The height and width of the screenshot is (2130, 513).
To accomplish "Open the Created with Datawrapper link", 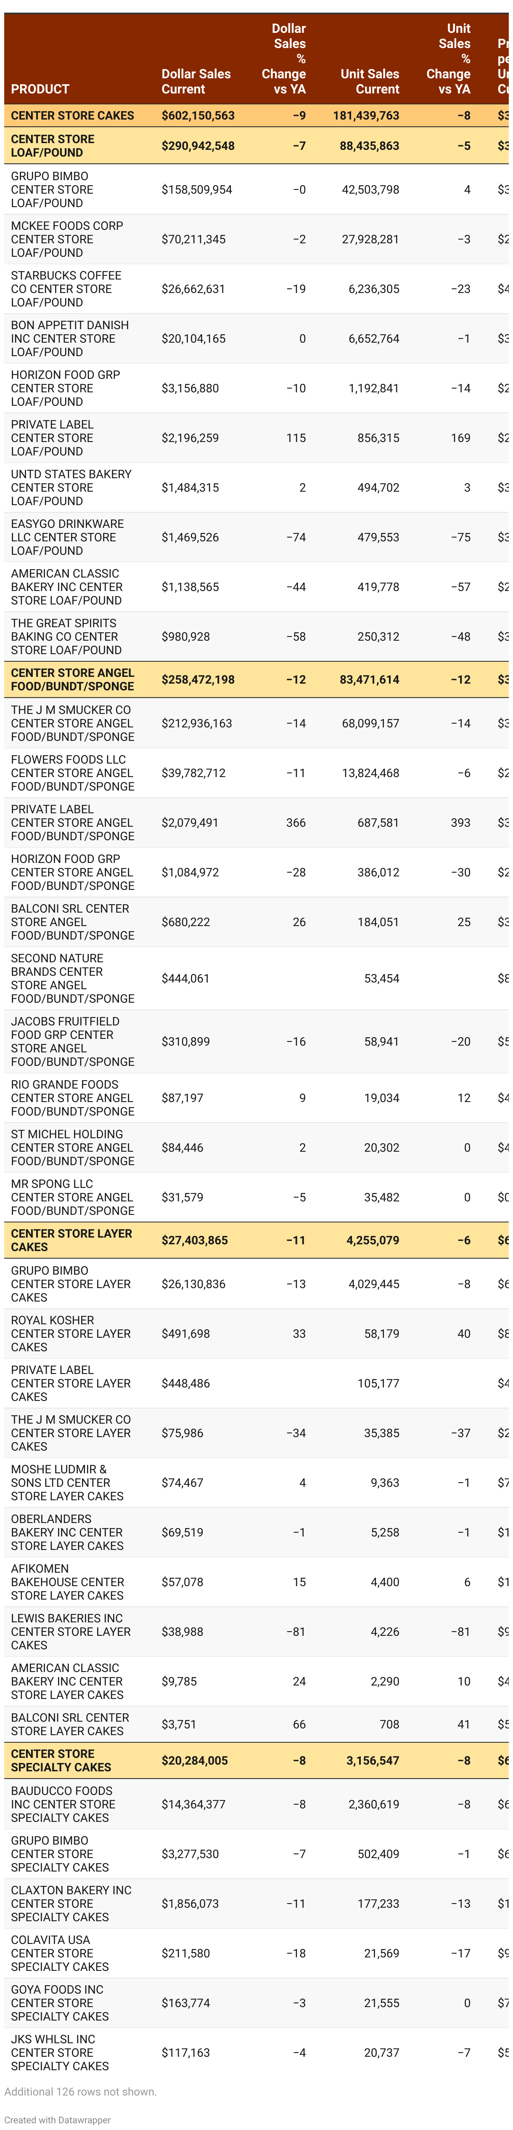I will [x=58, y=2119].
